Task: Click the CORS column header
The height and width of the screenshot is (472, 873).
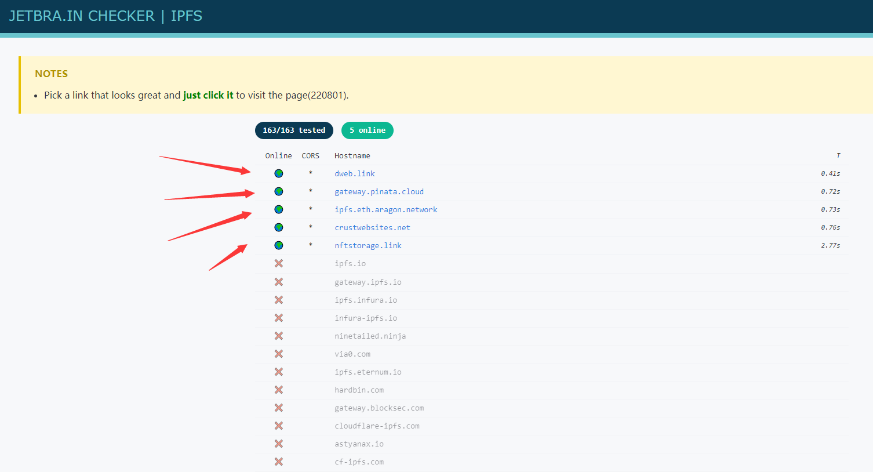Action: pos(311,155)
